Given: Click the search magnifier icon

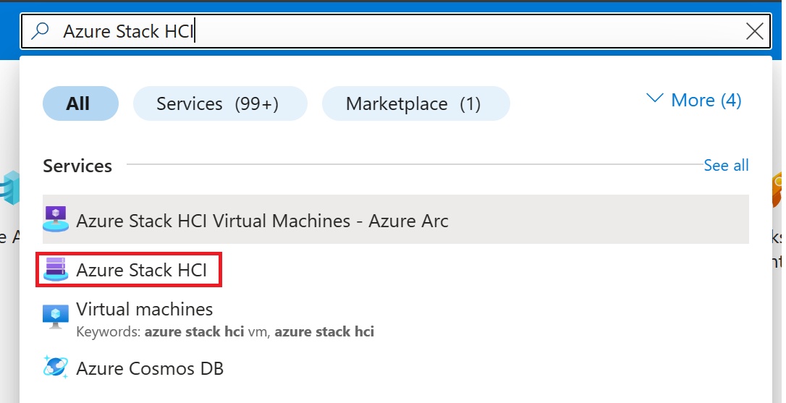Looking at the screenshot, I should tap(40, 31).
